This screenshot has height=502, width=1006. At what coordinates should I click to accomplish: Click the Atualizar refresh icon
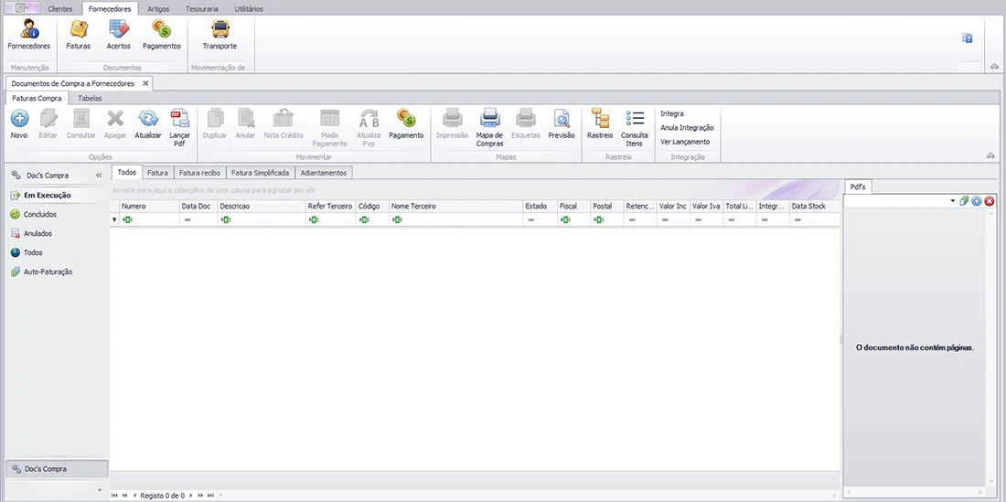[x=147, y=118]
